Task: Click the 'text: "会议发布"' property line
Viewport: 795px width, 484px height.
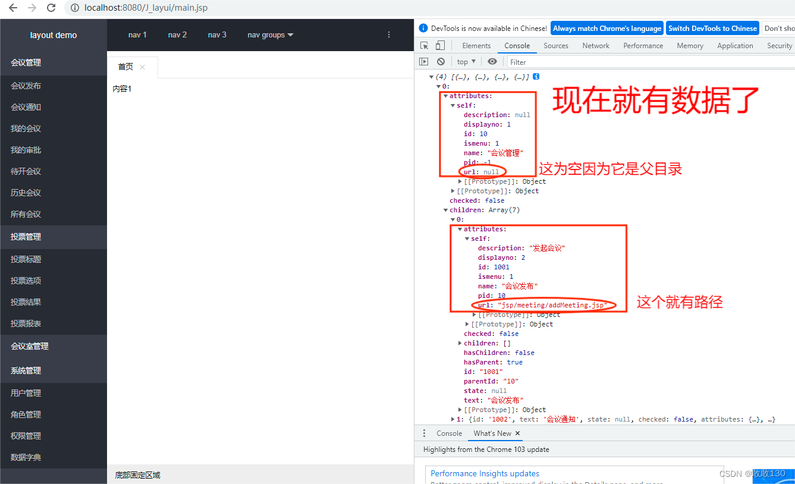Action: coord(494,400)
